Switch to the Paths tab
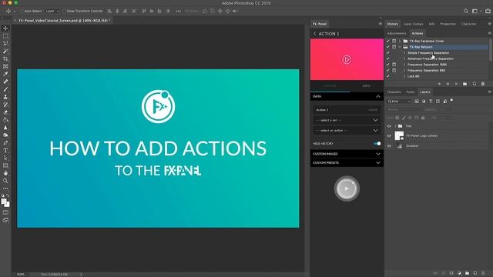This screenshot has height=277, width=493. [411, 92]
